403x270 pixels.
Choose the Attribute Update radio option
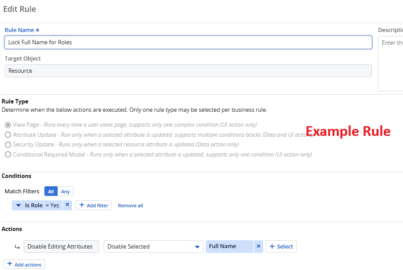click(x=8, y=135)
